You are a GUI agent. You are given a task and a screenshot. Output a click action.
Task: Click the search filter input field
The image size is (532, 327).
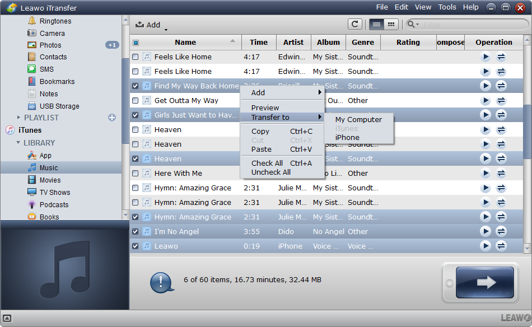470,25
